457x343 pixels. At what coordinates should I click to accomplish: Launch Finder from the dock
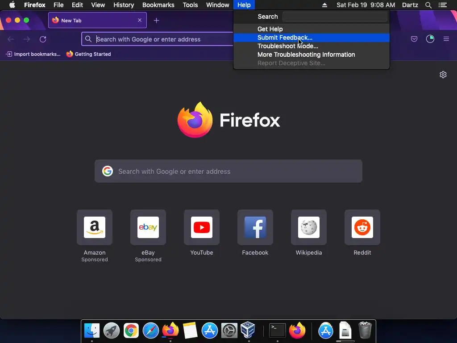pos(92,330)
